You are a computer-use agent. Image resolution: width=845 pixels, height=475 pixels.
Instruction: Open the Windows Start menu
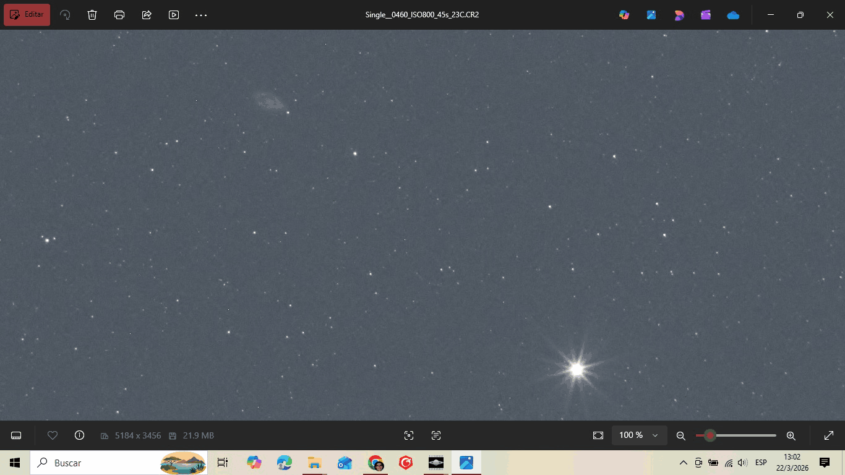[x=15, y=463]
